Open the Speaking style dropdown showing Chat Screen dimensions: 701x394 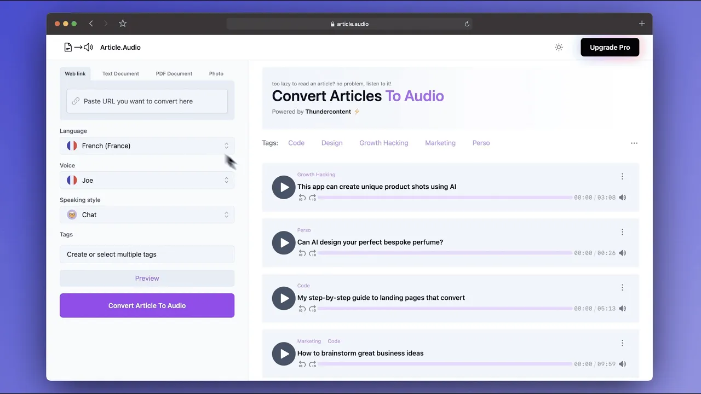147,215
